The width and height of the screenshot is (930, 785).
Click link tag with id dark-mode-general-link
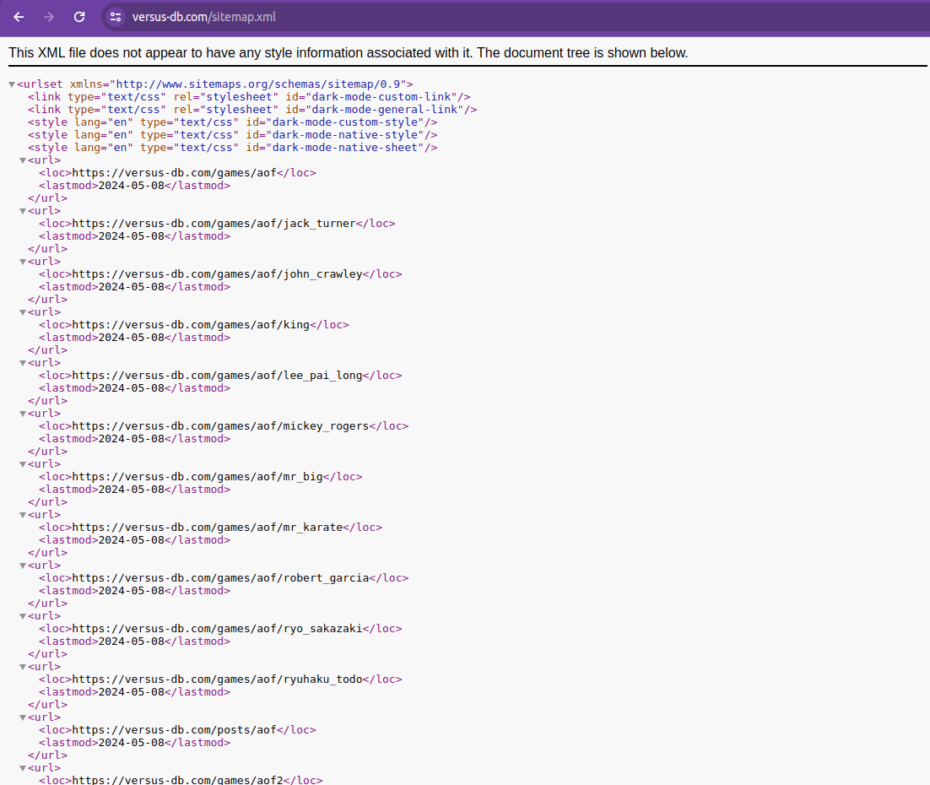pyautogui.click(x=252, y=110)
